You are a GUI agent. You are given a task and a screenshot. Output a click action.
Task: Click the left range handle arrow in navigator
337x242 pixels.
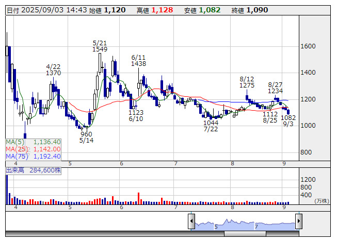(191, 221)
